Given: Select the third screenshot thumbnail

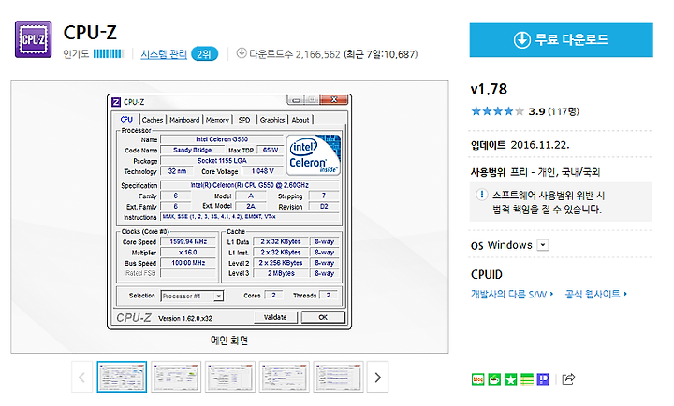Looking at the screenshot, I should coord(230,377).
